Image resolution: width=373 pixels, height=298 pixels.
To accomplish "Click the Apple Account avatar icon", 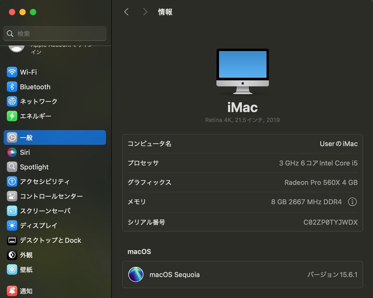I will (17, 49).
